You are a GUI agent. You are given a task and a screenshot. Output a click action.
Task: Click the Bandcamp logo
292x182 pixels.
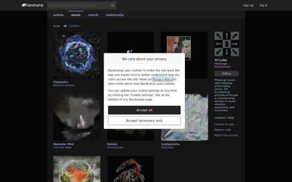click(x=33, y=5)
